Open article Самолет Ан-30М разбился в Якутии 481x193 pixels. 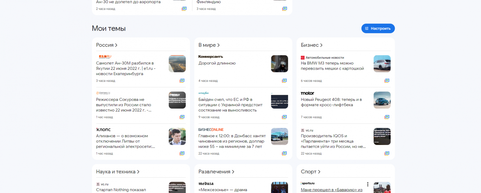click(x=126, y=68)
